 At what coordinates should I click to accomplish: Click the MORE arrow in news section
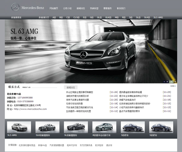pyautogui.click(x=173, y=86)
